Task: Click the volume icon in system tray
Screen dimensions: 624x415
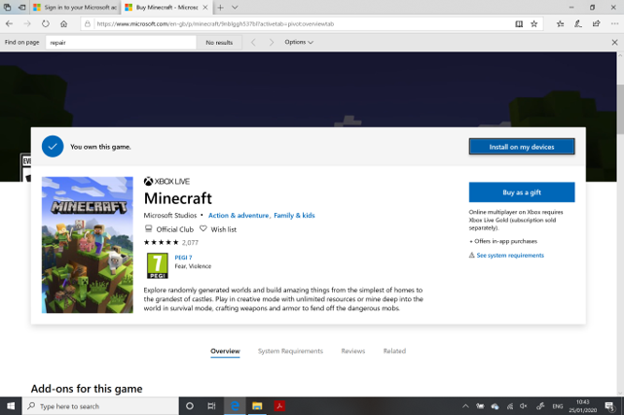Action: click(x=524, y=406)
